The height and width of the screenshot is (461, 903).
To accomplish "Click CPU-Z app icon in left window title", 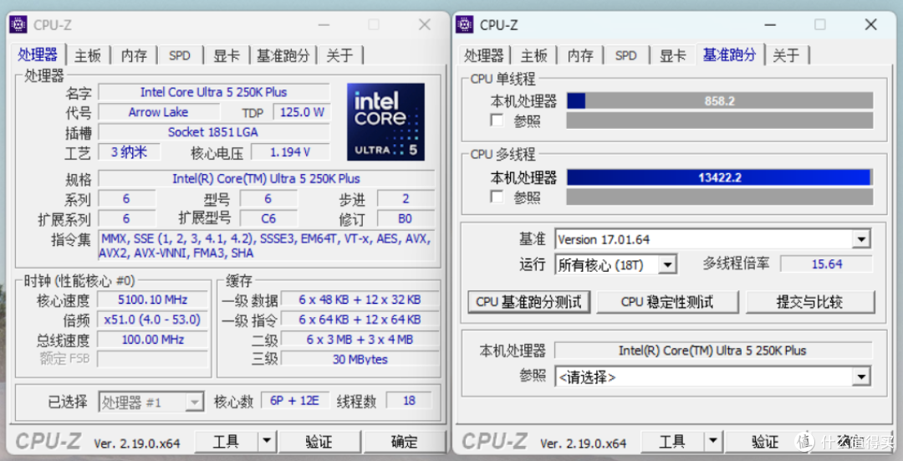I will (18, 25).
